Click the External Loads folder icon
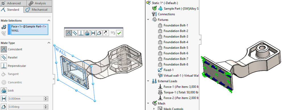 [x=154, y=81]
